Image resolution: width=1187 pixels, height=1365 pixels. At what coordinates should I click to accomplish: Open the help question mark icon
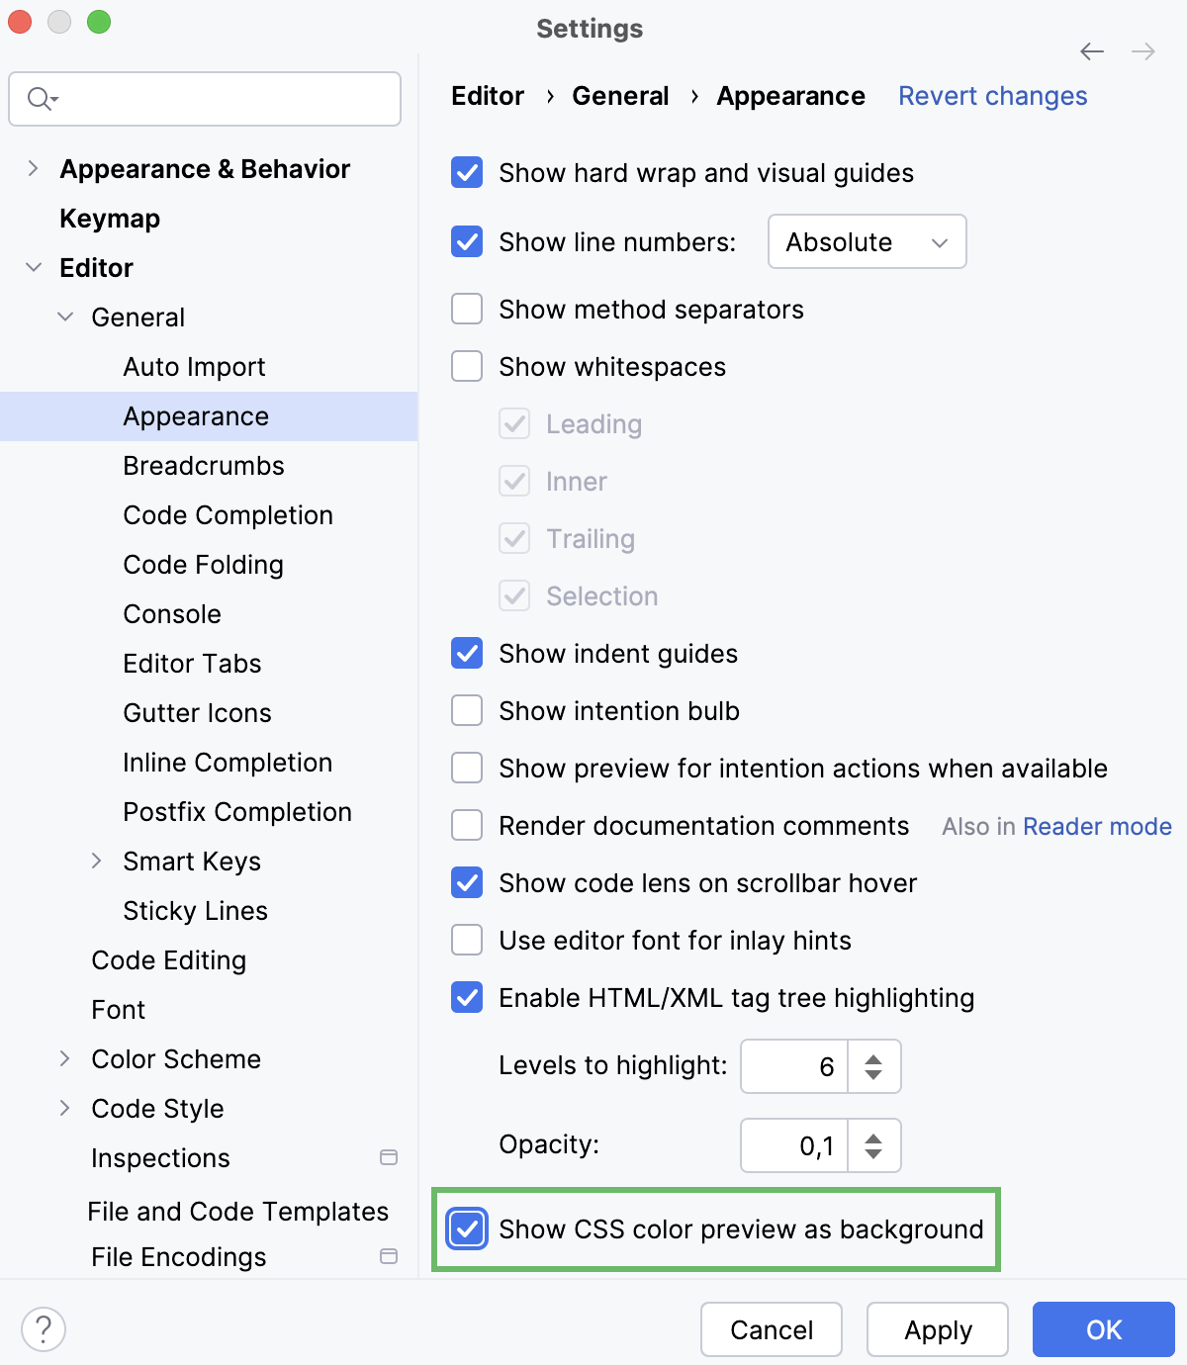coord(44,1329)
